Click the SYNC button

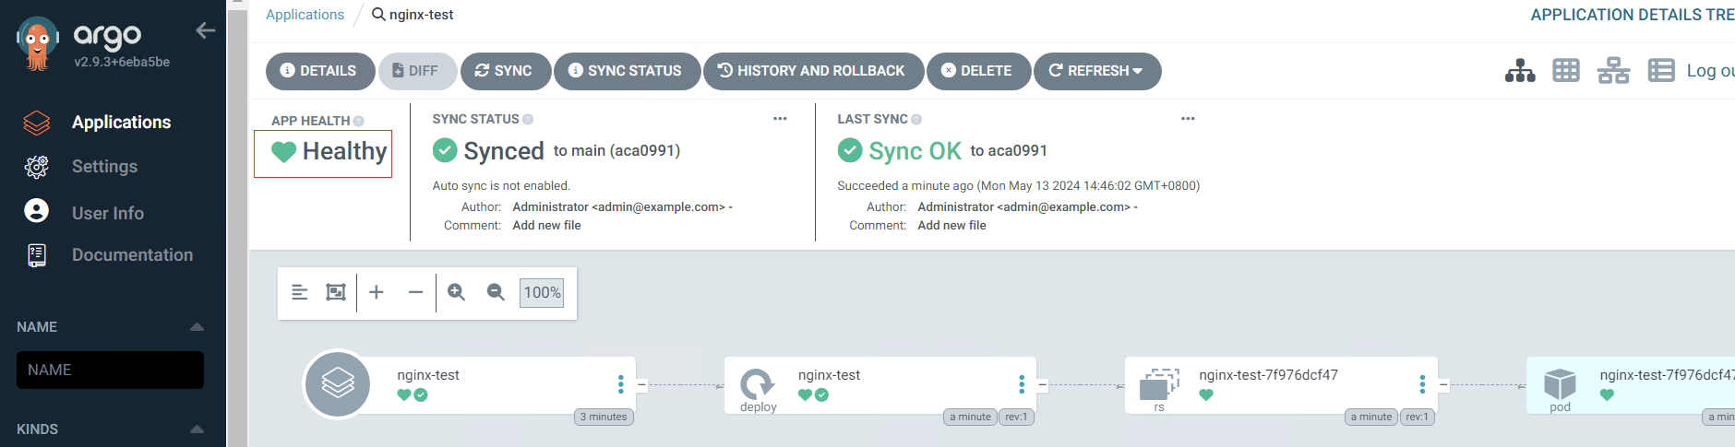click(505, 71)
